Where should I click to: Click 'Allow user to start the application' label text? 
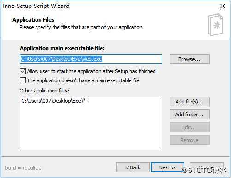(91, 71)
